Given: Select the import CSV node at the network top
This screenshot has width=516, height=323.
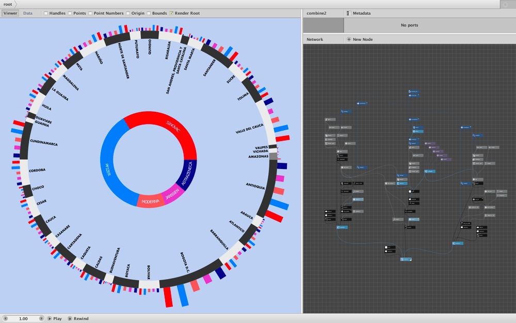Looking at the screenshot, I should [x=414, y=91].
